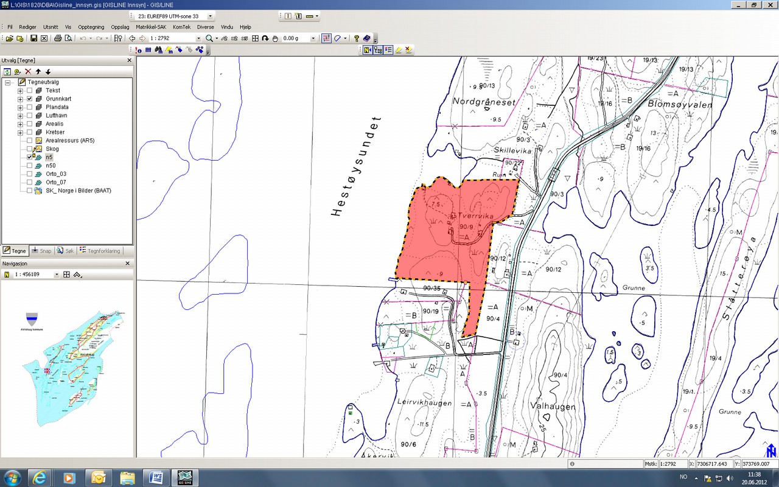Expand the Lufthavn tree node
Viewport: 779px width, 487px height.
[20, 116]
